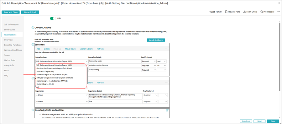Open Education section ellipsis menu
This screenshot has height=124, width=282.
[x=167, y=49]
